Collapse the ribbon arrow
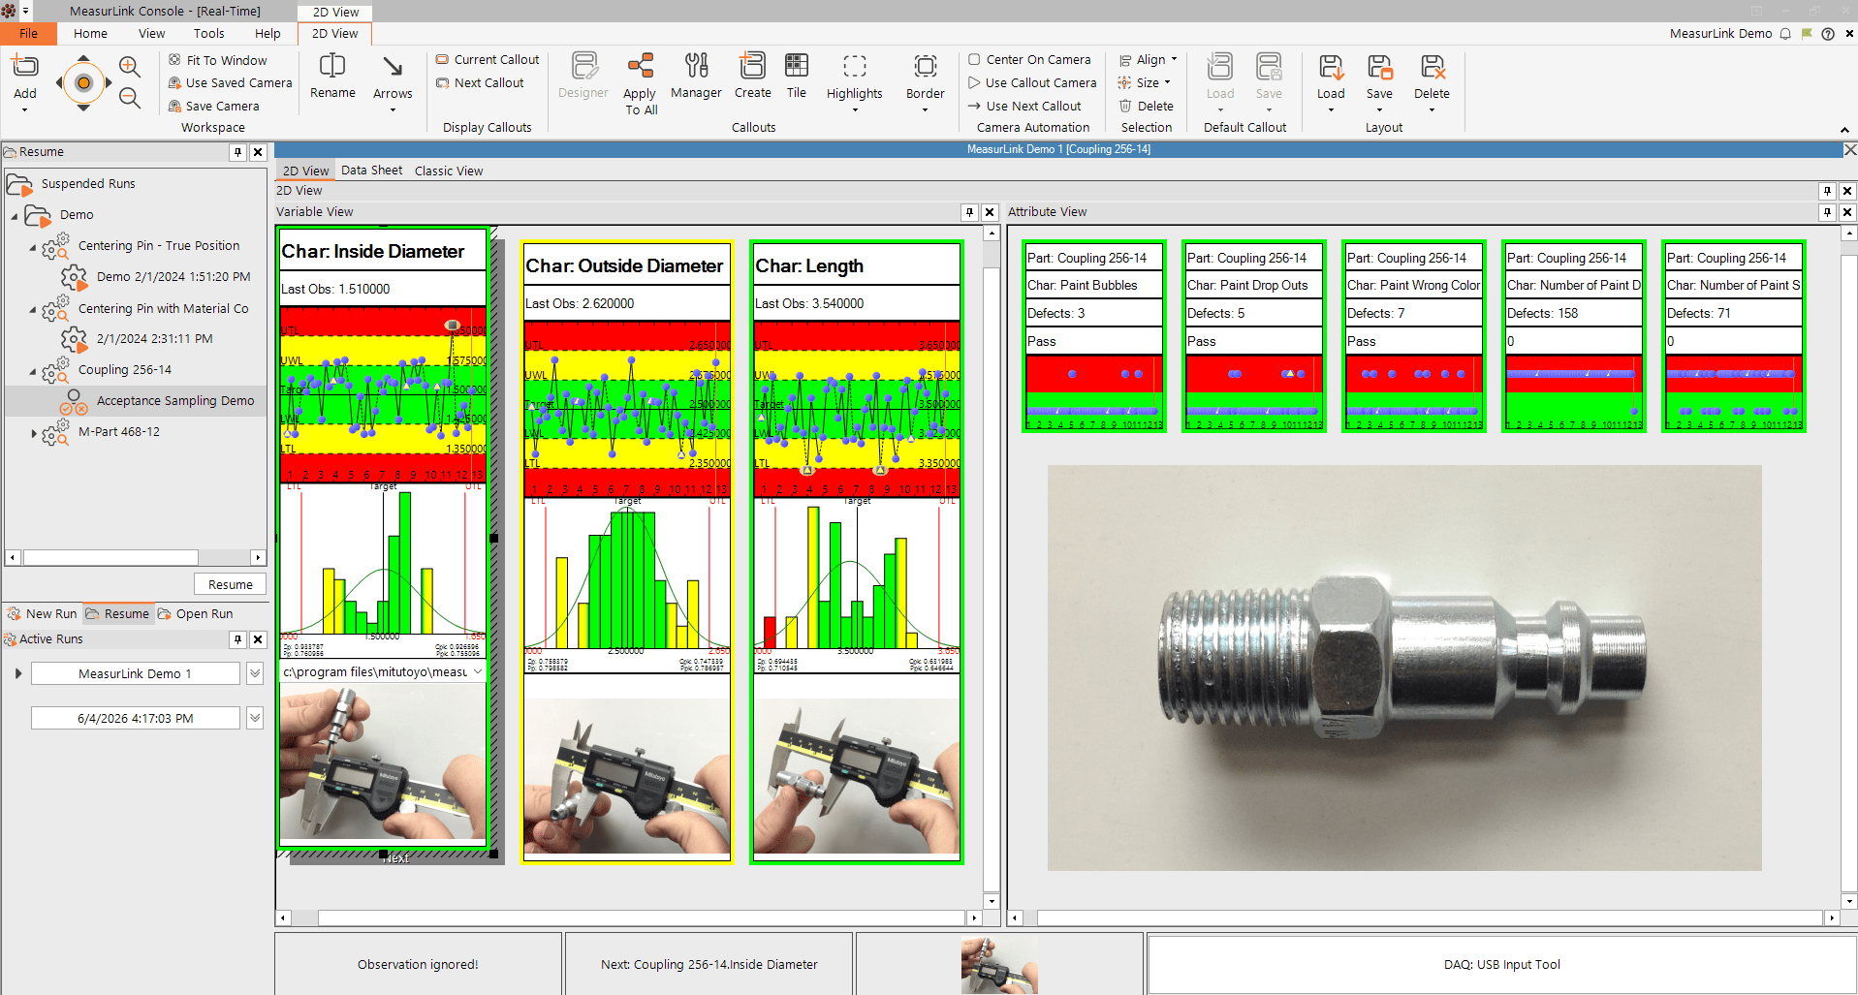 [1844, 130]
